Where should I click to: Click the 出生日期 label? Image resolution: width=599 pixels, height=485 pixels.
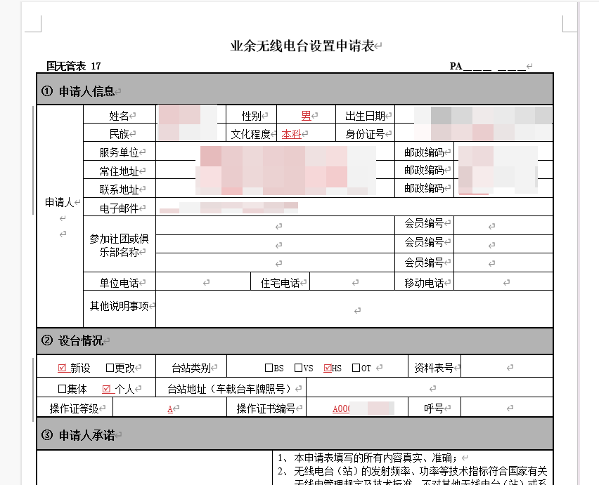365,116
